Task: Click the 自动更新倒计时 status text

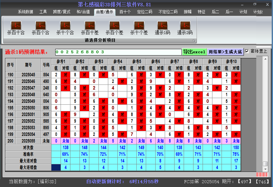Action: pos(122,182)
